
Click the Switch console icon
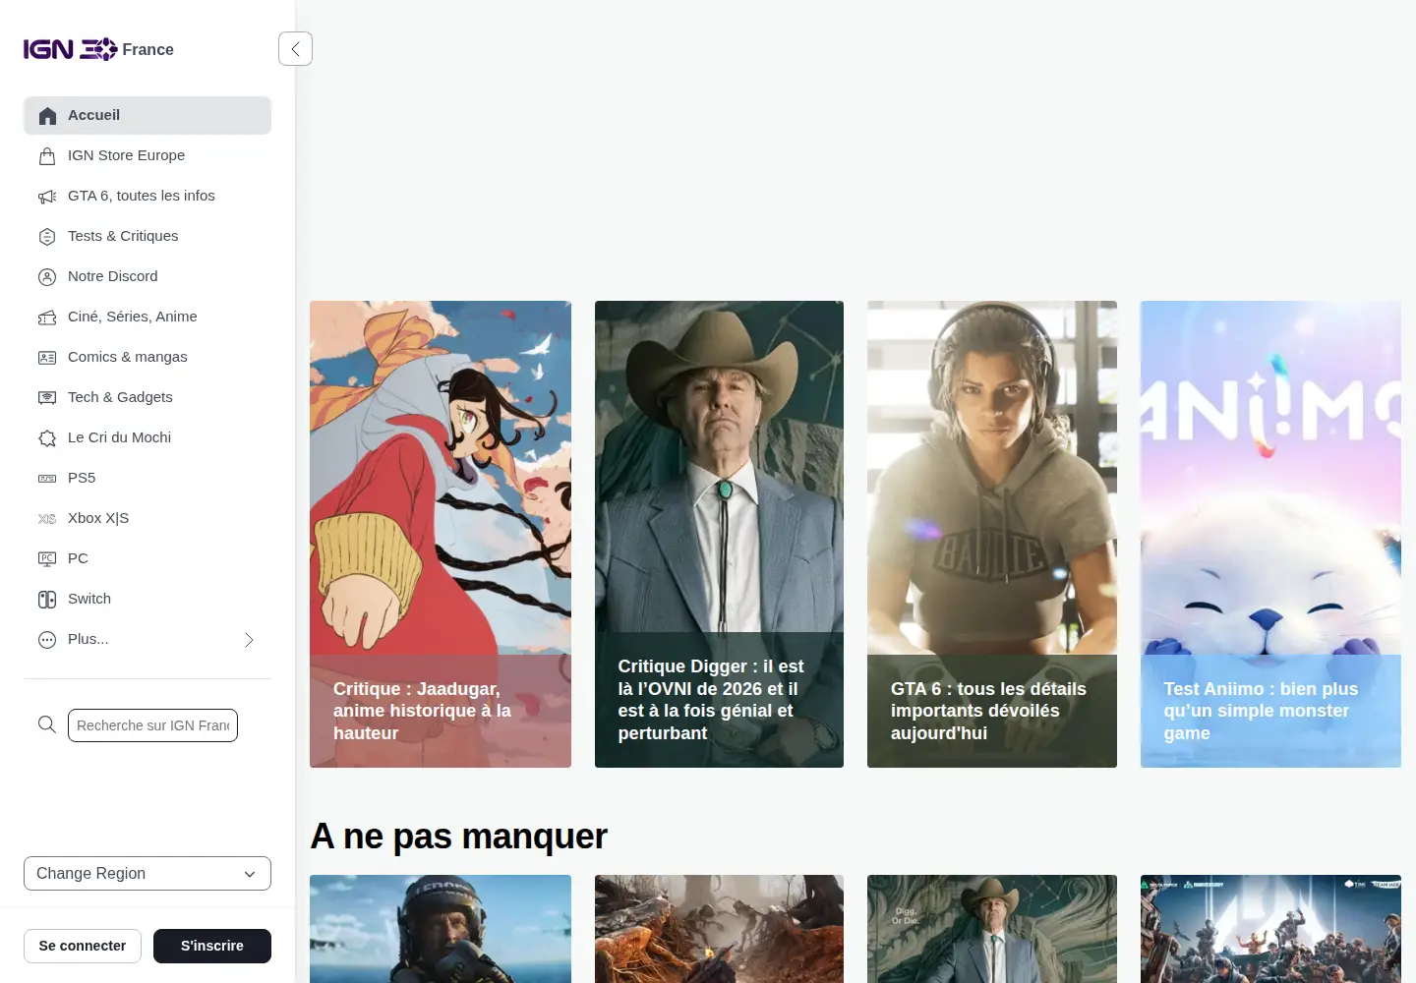pyautogui.click(x=47, y=600)
